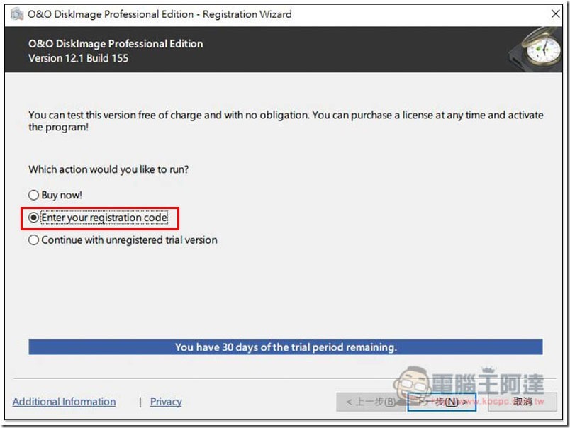Click the 取消 cancel button

(x=522, y=402)
